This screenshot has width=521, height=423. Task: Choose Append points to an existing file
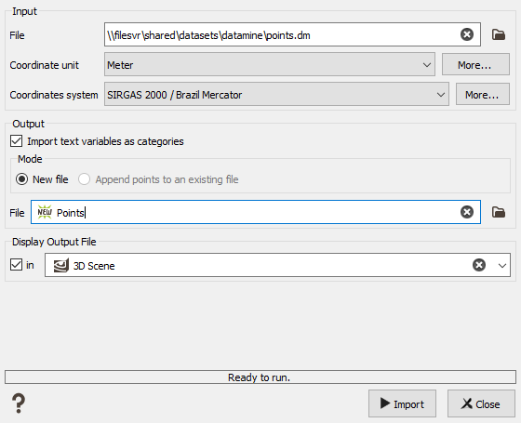coord(84,179)
